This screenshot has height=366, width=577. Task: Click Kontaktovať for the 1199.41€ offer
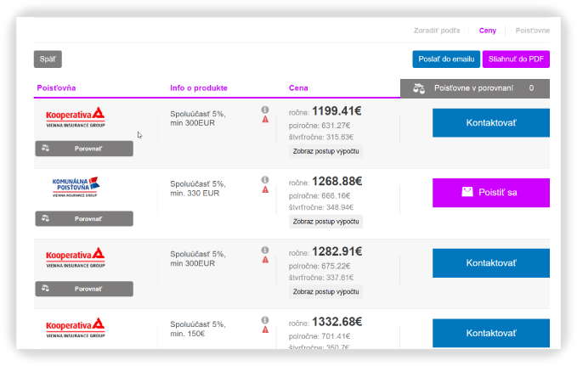(491, 123)
